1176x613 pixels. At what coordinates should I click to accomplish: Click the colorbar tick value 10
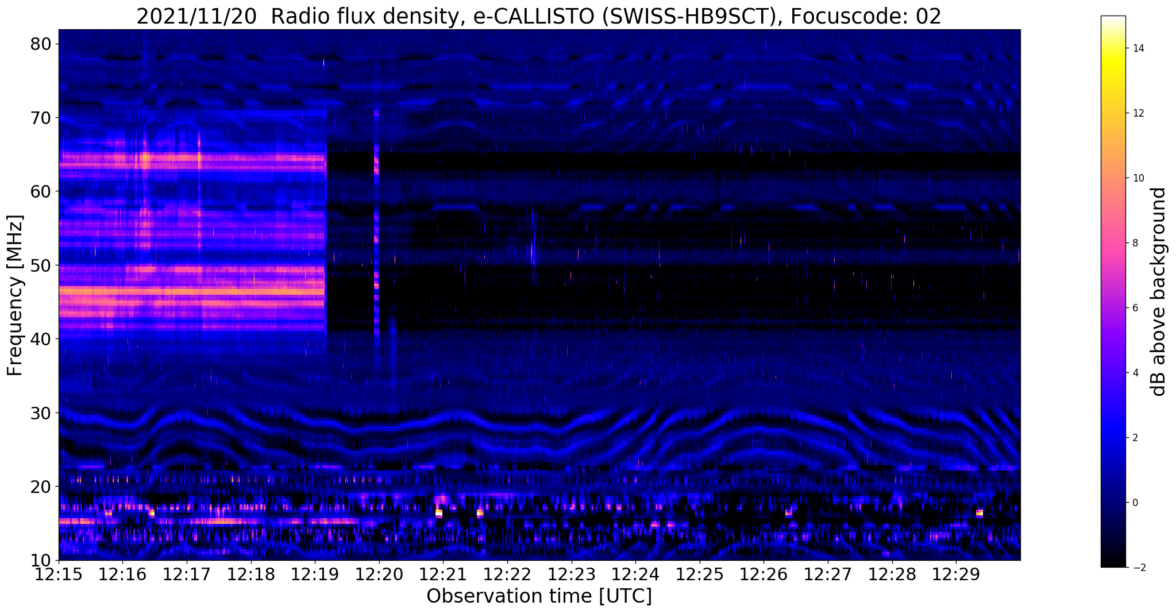[x=1138, y=178]
